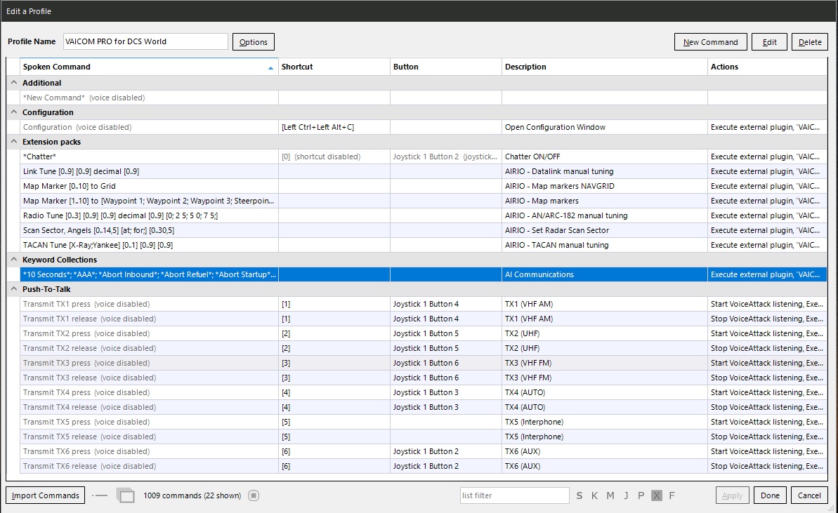Click the [Left Ctrl+Left Alt+C] shortcut cell
Image resolution: width=838 pixels, height=513 pixels.
(x=334, y=127)
